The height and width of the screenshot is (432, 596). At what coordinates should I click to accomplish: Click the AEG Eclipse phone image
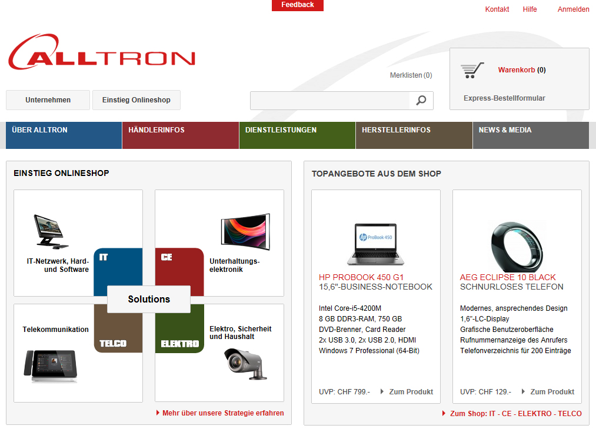tap(517, 247)
